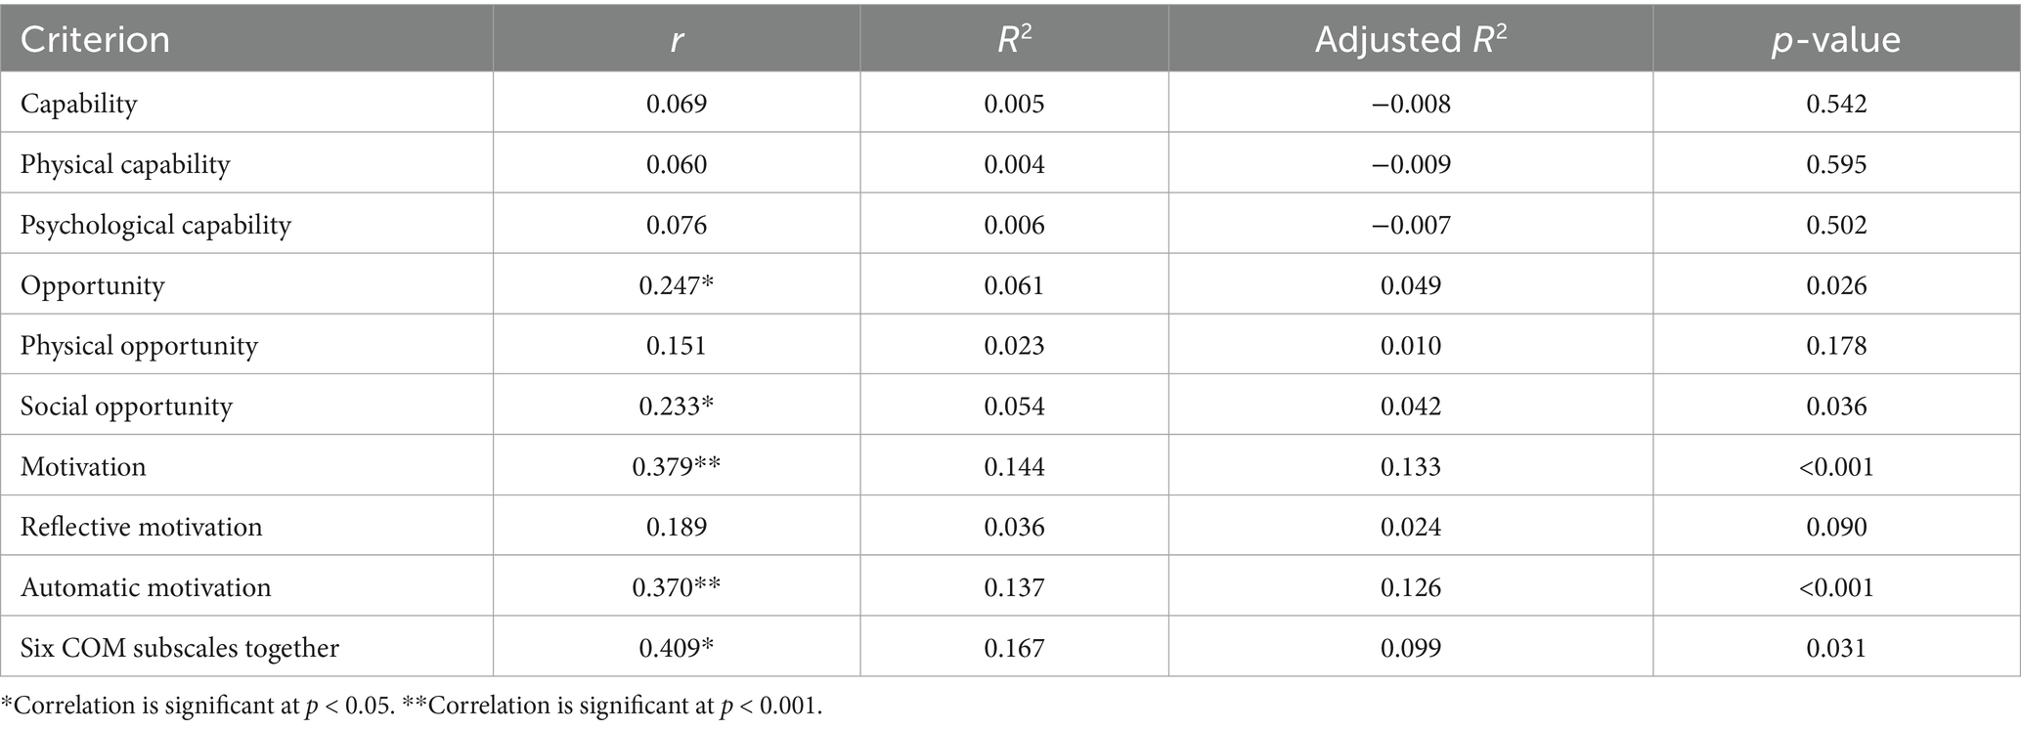
Task: Click the Adjusted R² column header
Action: coord(1410,39)
